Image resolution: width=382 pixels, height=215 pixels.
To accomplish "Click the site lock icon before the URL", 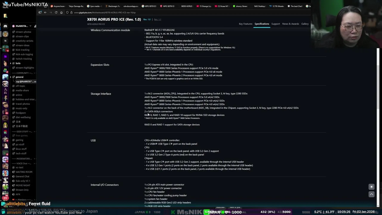I will [x=71, y=12].
